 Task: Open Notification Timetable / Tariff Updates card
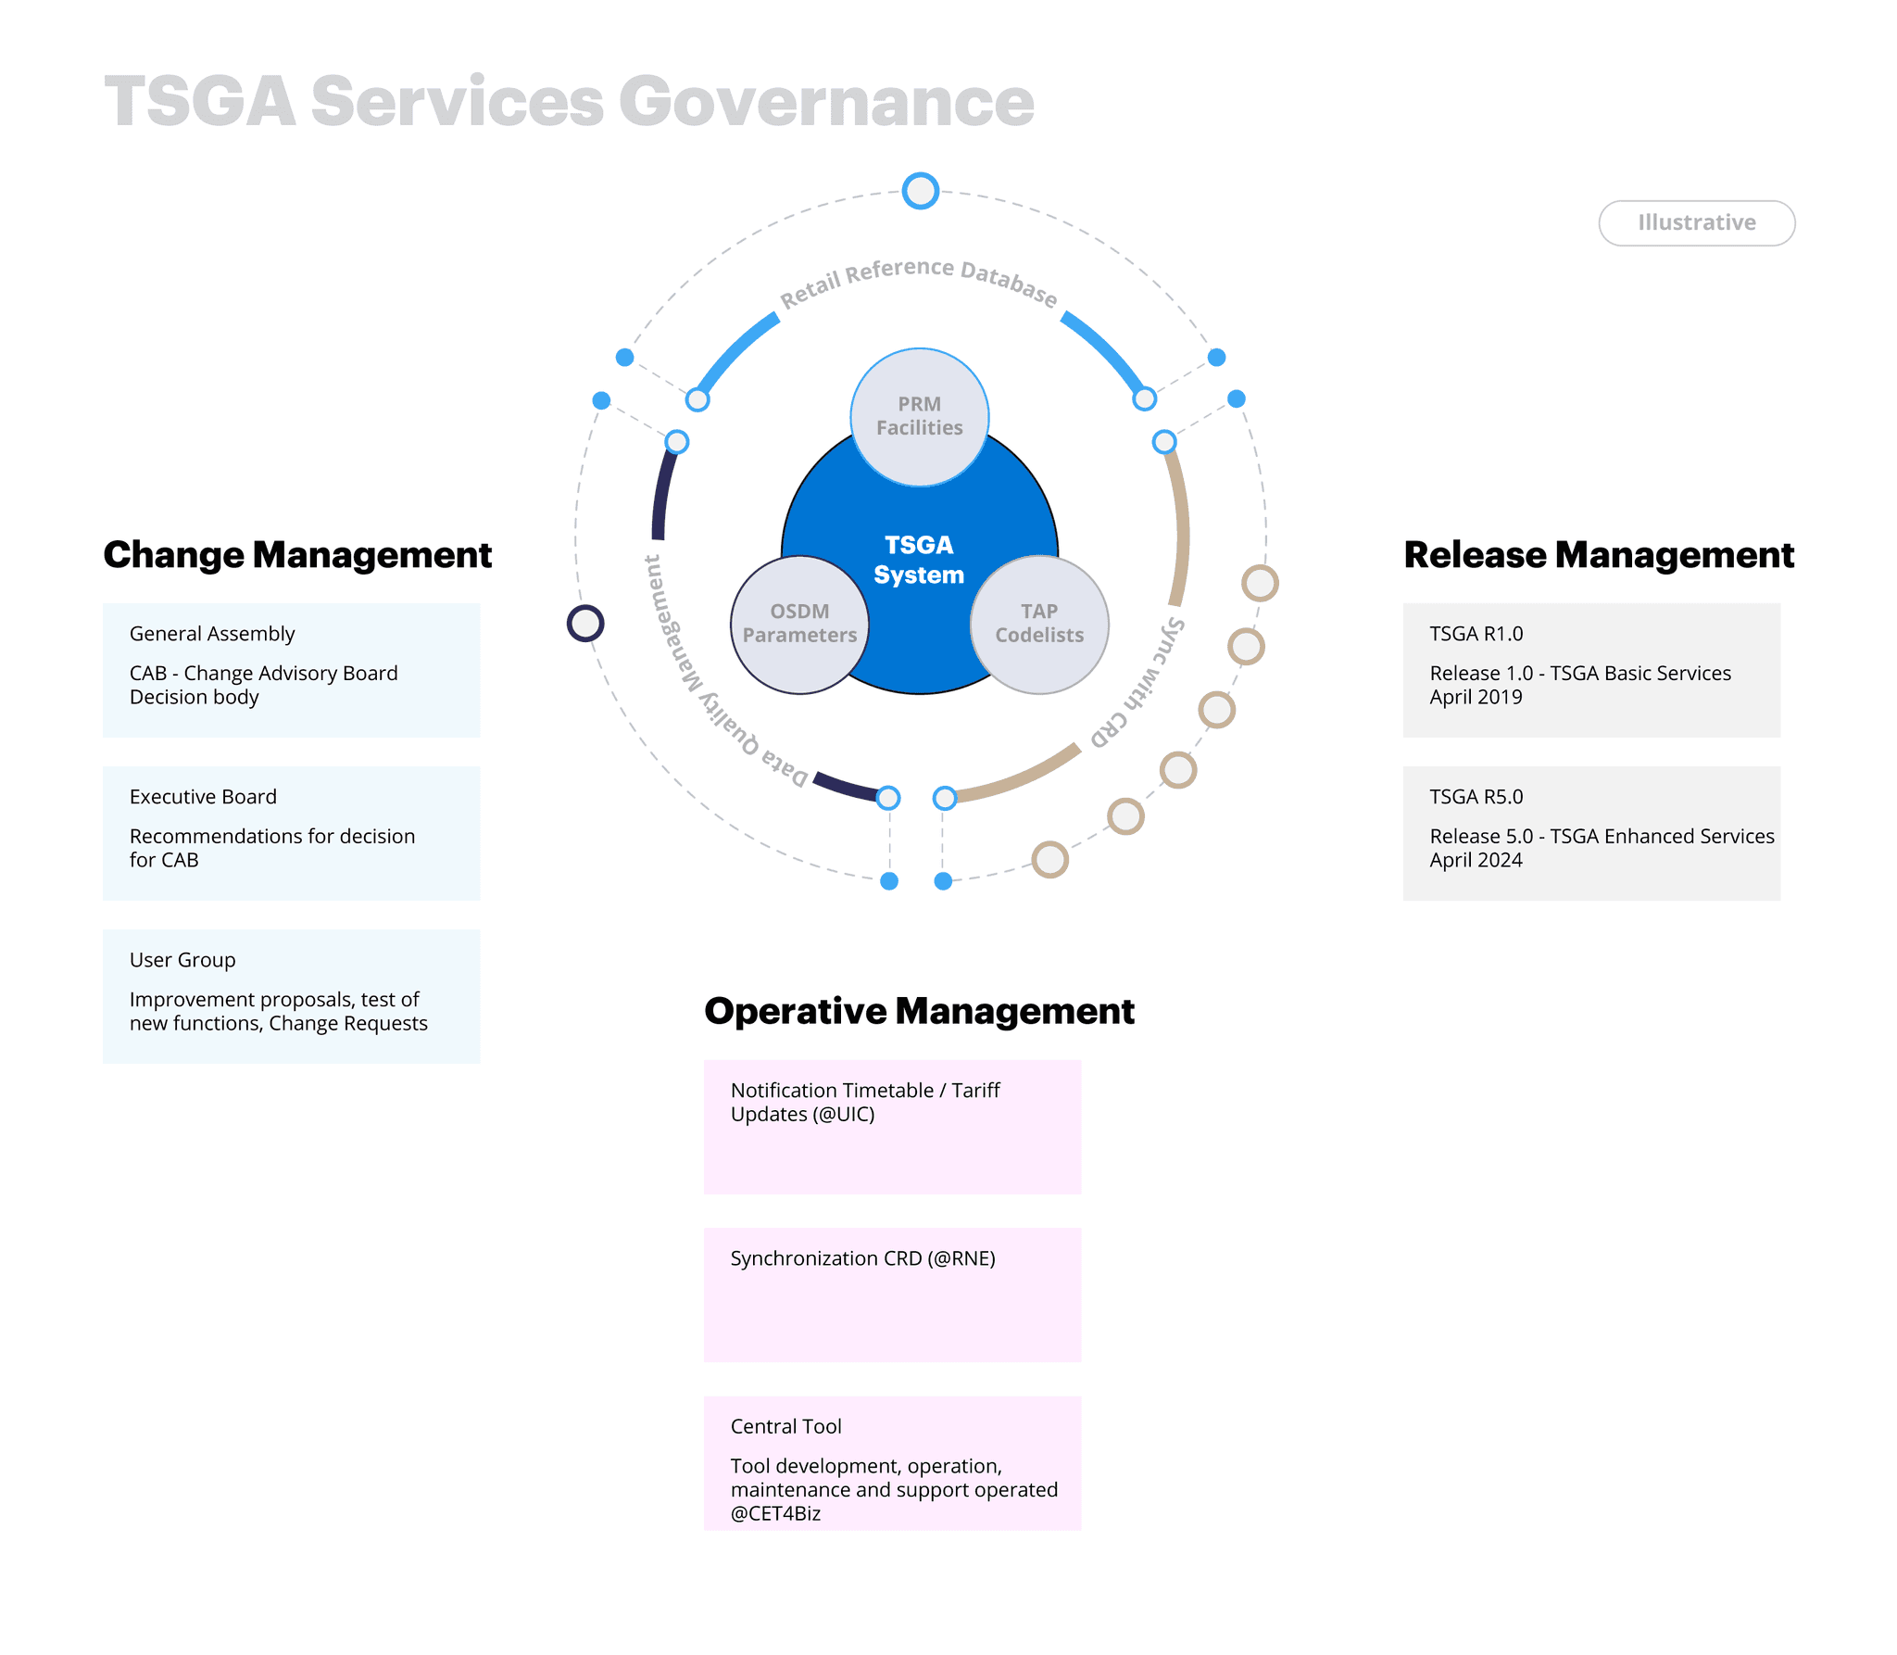coord(892,1127)
